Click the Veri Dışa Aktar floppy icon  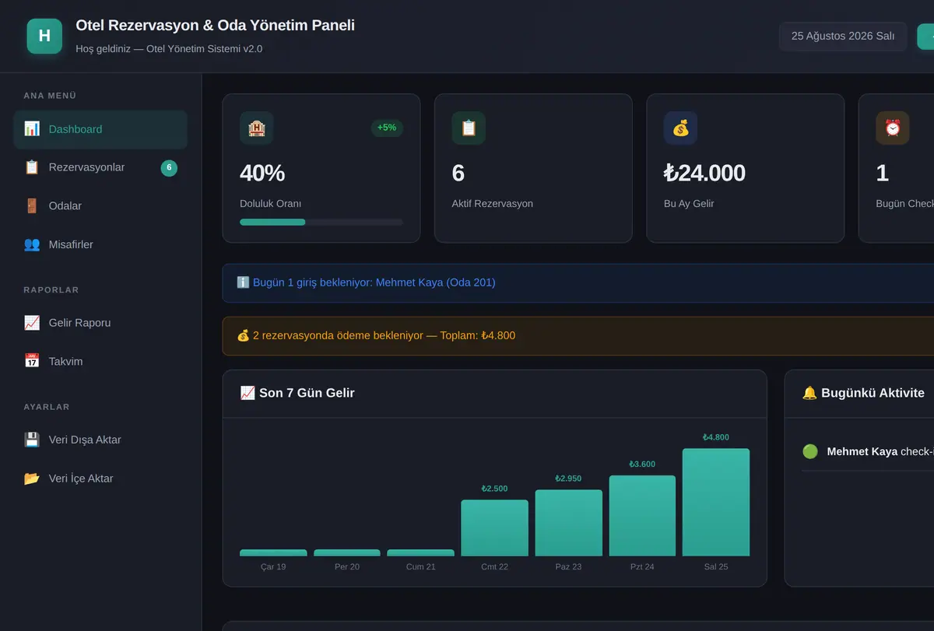[x=32, y=440]
